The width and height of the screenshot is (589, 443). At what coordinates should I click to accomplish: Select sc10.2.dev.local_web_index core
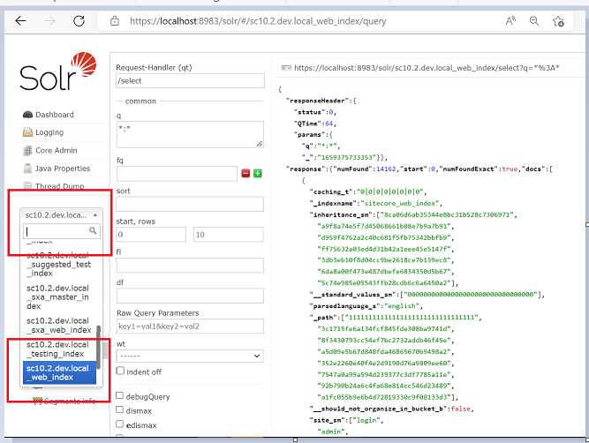59,372
